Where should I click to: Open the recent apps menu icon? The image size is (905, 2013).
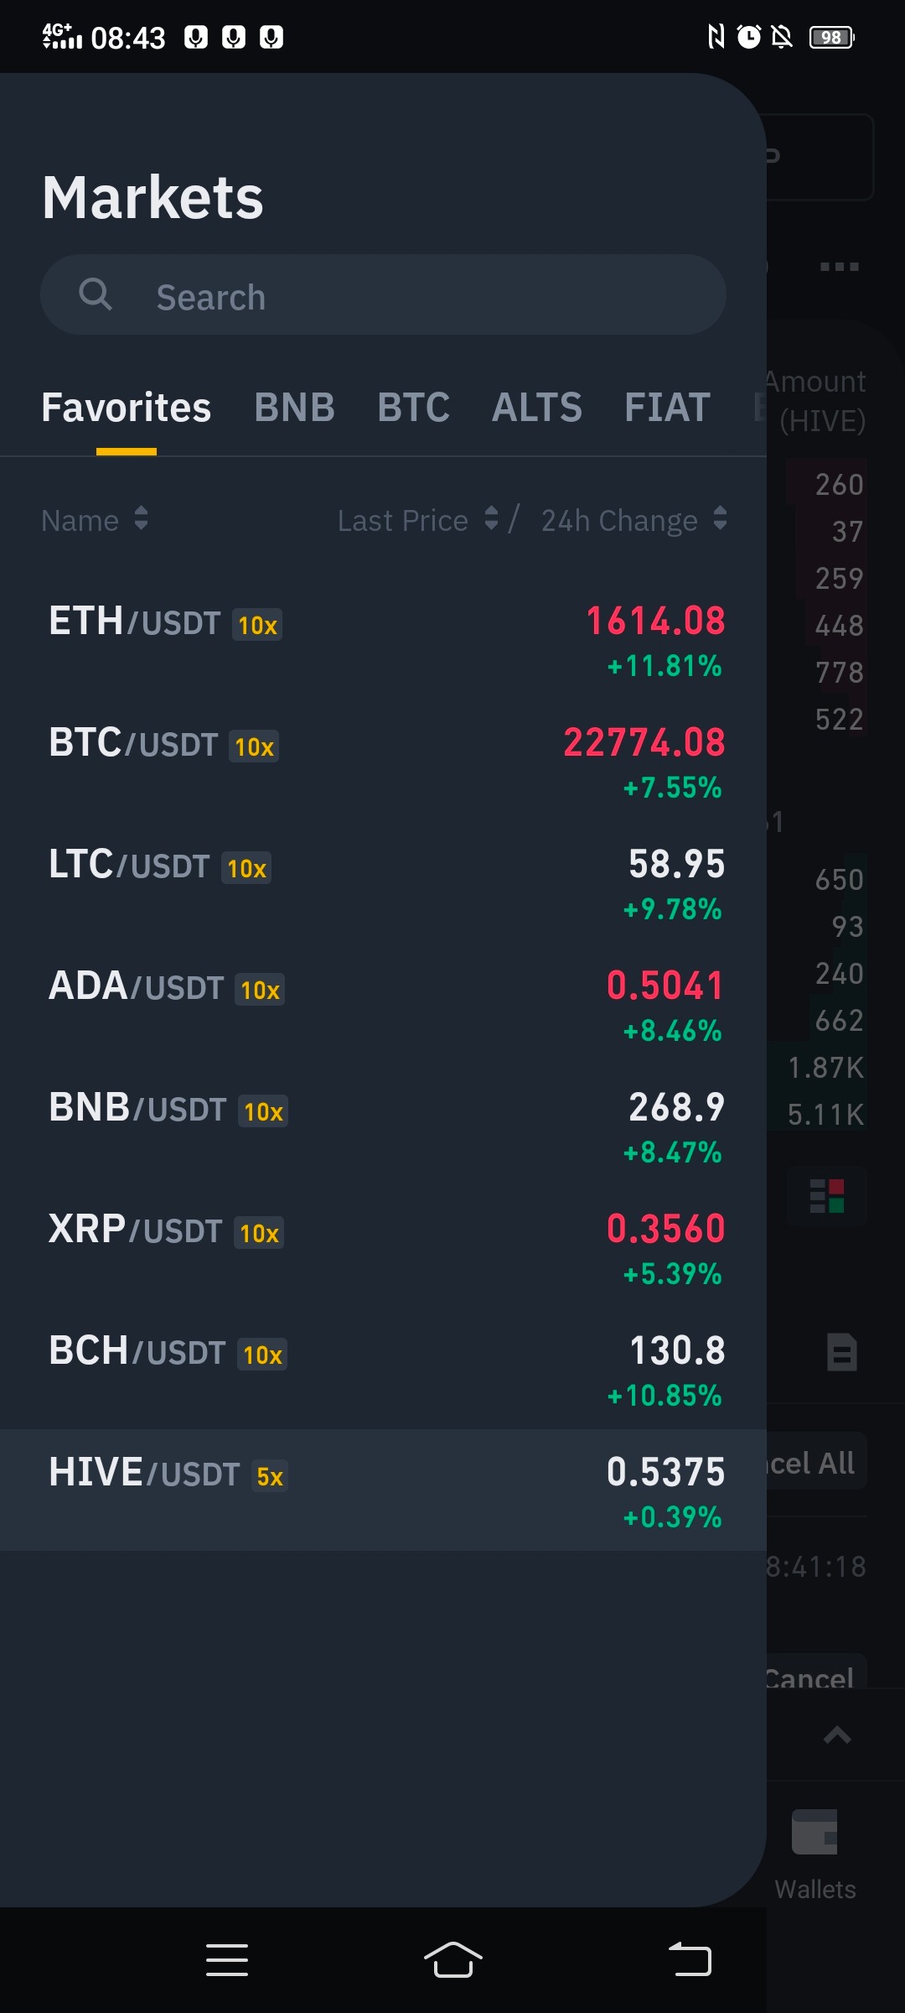point(227,1959)
